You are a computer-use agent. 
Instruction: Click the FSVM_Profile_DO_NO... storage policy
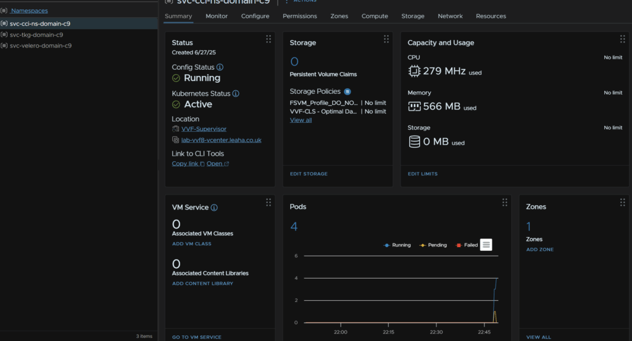[x=323, y=103]
